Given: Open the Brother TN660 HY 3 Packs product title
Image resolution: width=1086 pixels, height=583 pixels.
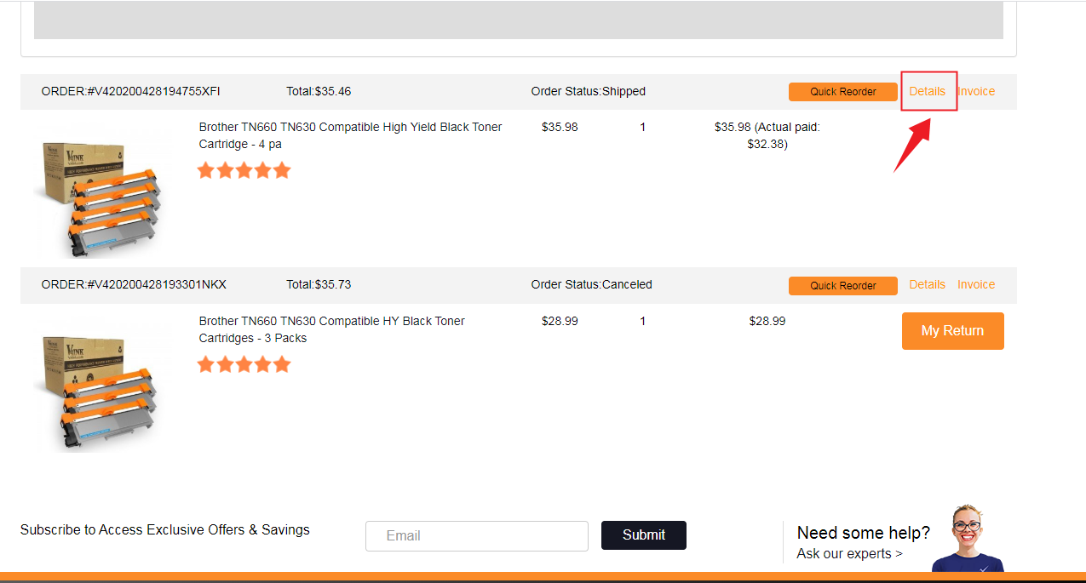Looking at the screenshot, I should tap(332, 329).
